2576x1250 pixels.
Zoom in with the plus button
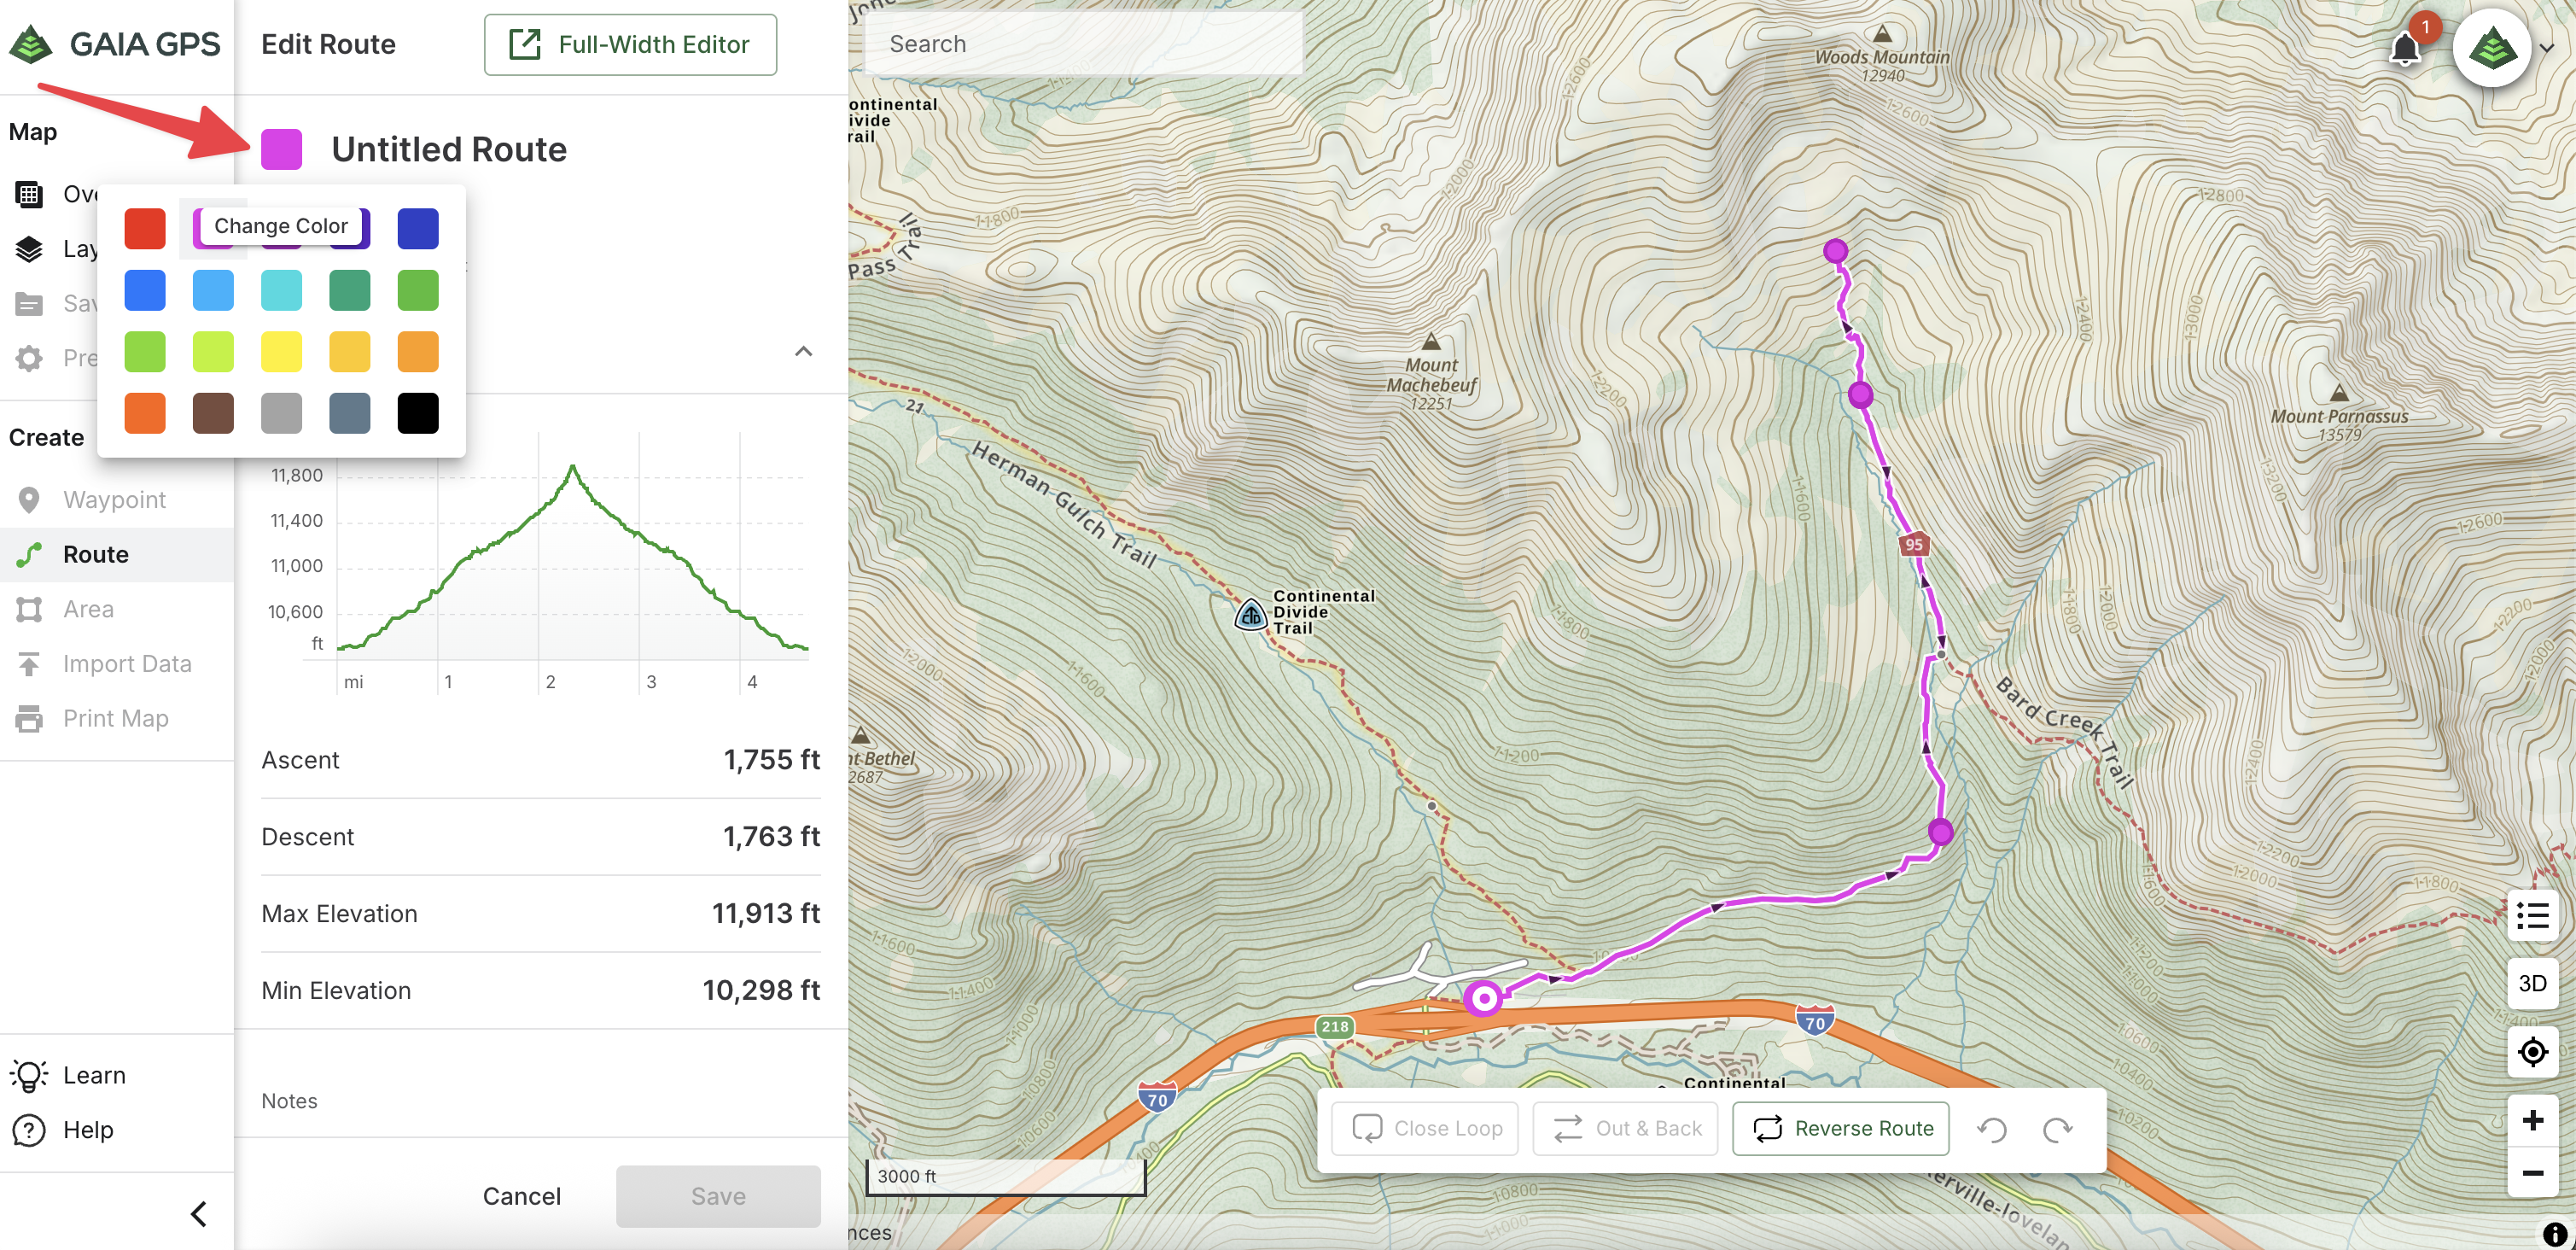(x=2532, y=1120)
